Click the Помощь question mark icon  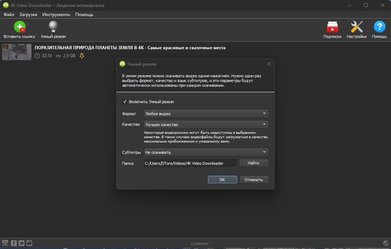tap(380, 27)
